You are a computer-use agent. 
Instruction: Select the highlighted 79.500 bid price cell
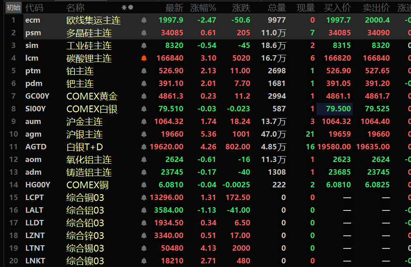click(x=334, y=109)
